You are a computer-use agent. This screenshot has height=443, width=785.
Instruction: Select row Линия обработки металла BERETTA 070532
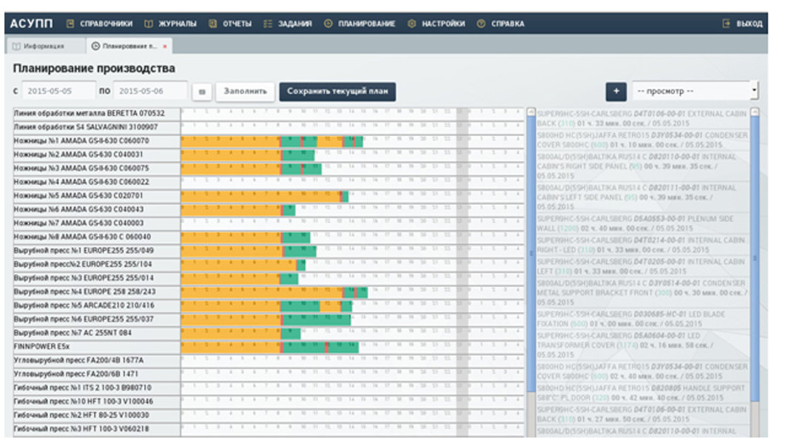click(96, 114)
